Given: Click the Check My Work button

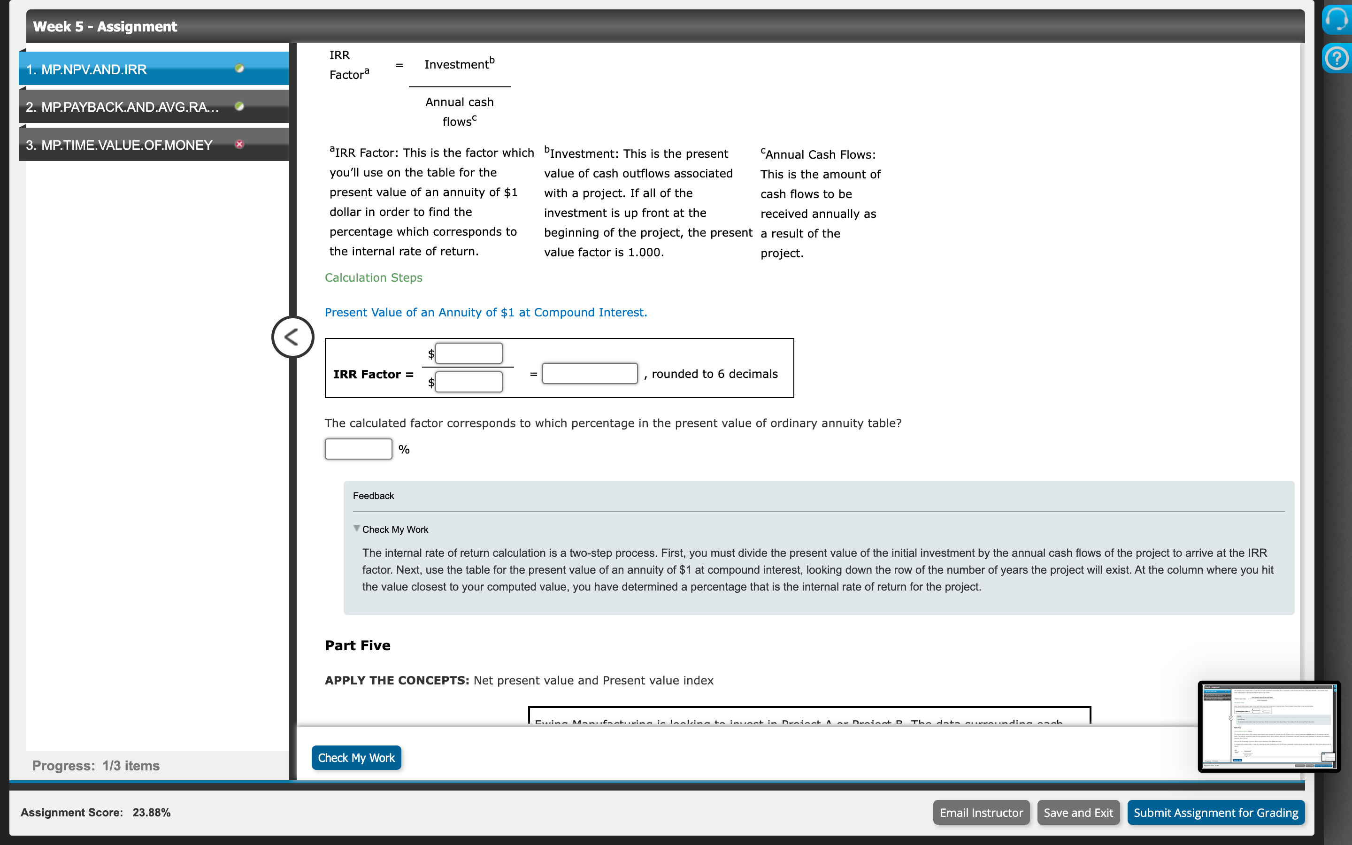Looking at the screenshot, I should pos(356,757).
